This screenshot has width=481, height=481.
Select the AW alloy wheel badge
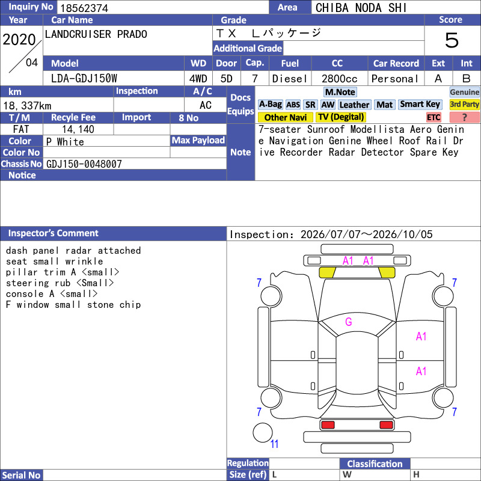pos(328,105)
